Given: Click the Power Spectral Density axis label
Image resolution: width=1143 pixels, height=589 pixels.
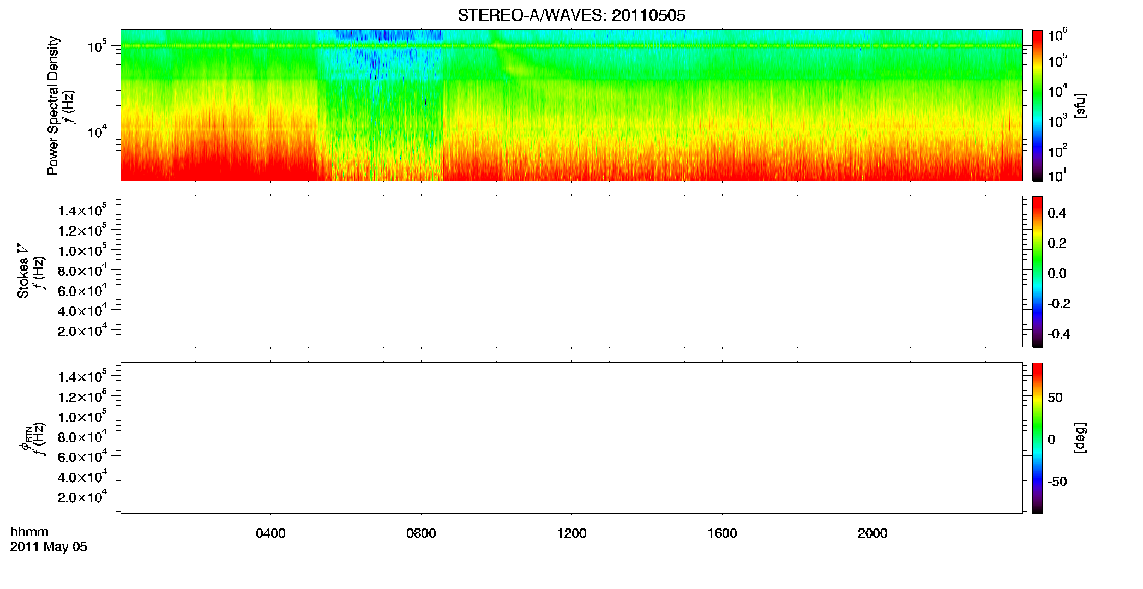Looking at the screenshot, I should point(53,105).
